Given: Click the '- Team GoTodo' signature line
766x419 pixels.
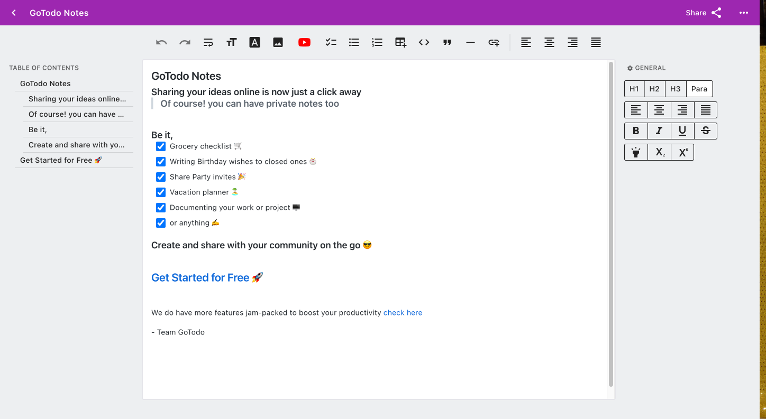Looking at the screenshot, I should (x=178, y=332).
